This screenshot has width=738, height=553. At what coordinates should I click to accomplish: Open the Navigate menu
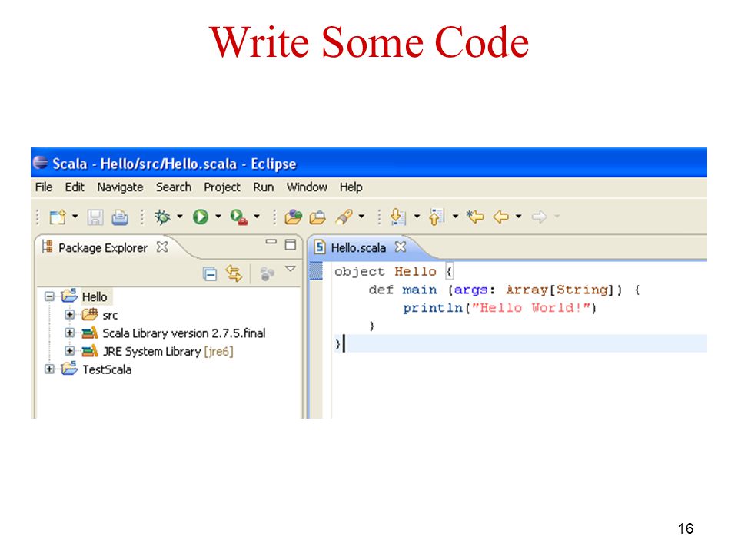tap(120, 187)
